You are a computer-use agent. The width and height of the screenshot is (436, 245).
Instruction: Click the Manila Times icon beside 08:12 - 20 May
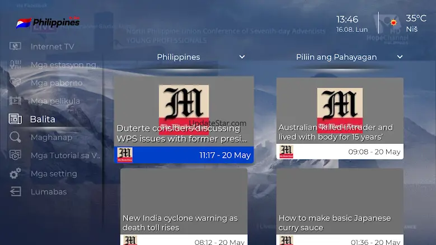[x=130, y=241]
